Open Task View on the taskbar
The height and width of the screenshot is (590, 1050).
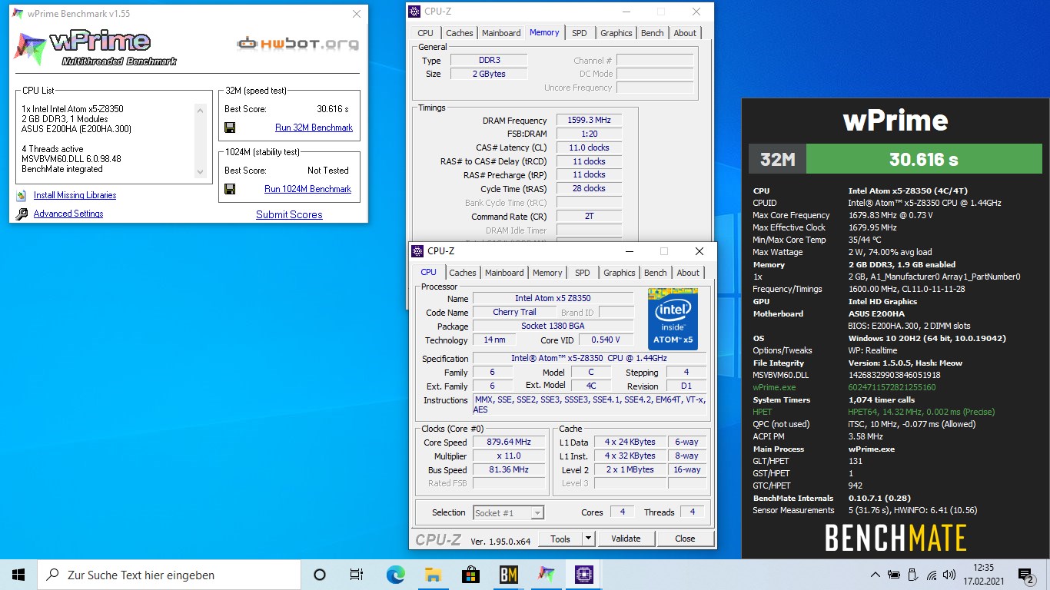point(357,575)
